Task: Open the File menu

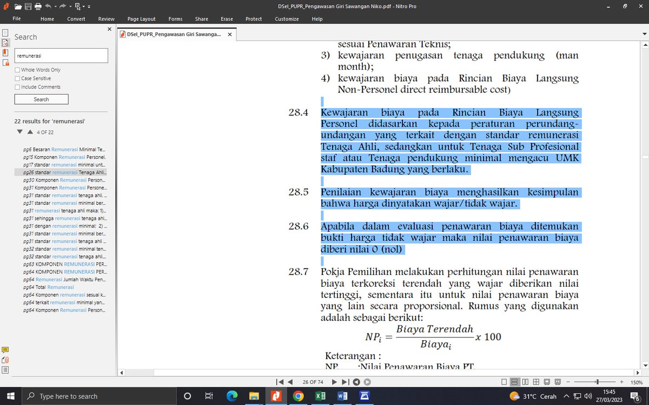Action: point(17,19)
